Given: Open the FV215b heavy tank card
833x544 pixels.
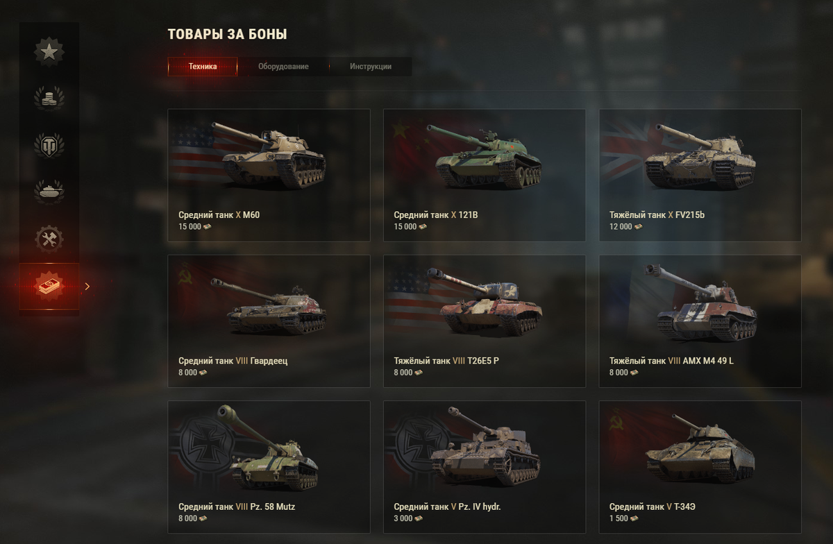Looking at the screenshot, I should tap(700, 175).
